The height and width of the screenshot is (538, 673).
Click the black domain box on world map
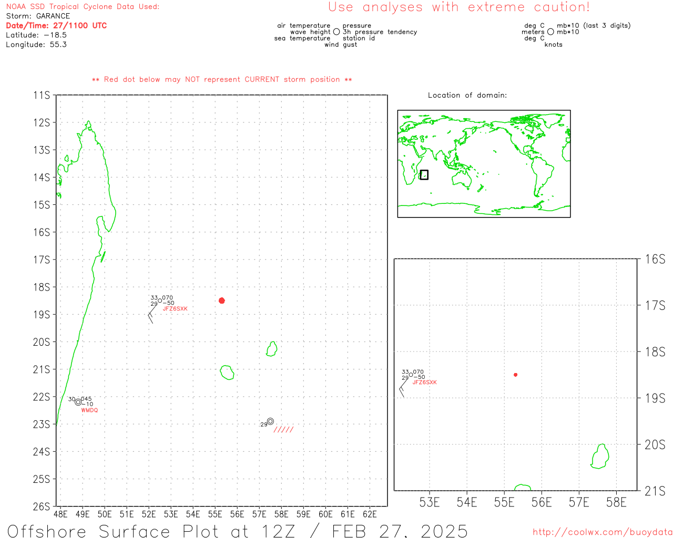[x=424, y=175]
